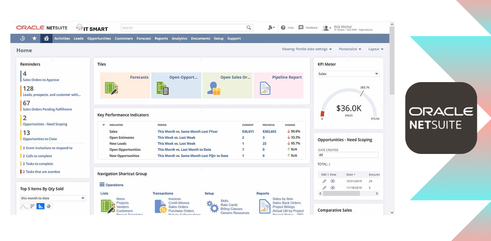This screenshot has width=491, height=241.
Task: Open Sales Orders to Approve reminder
Action: pos(41,80)
